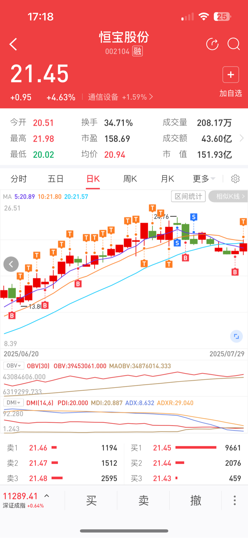Tap the 市盈 158.69 value
Viewport: 248px width, 538px height.
(117, 139)
